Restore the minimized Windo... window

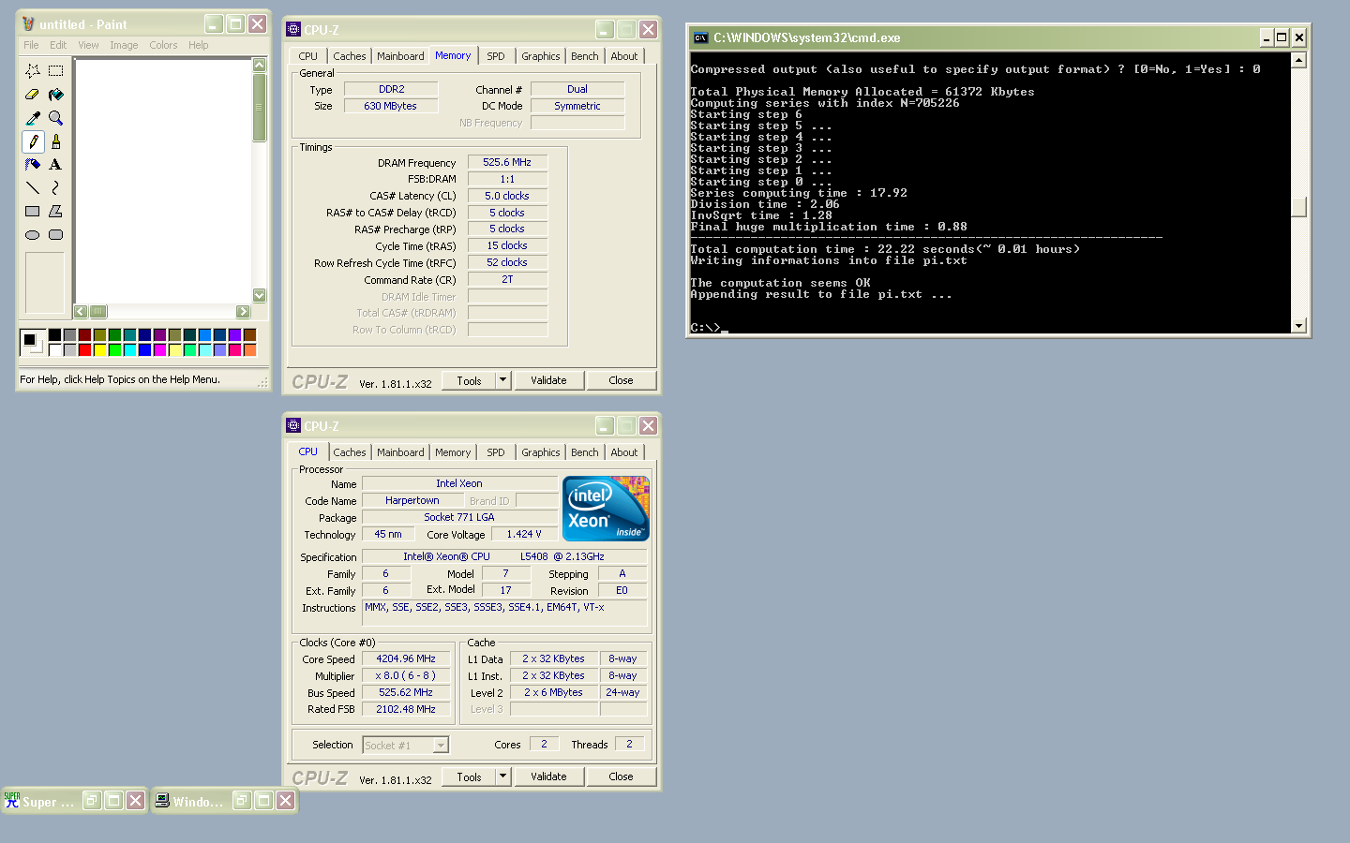(242, 801)
